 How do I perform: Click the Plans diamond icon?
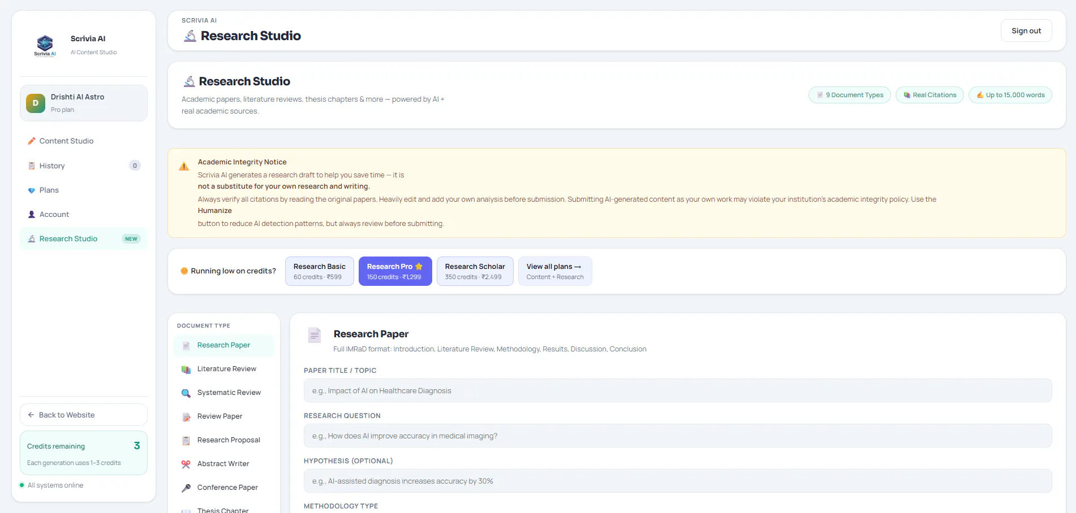pyautogui.click(x=32, y=190)
